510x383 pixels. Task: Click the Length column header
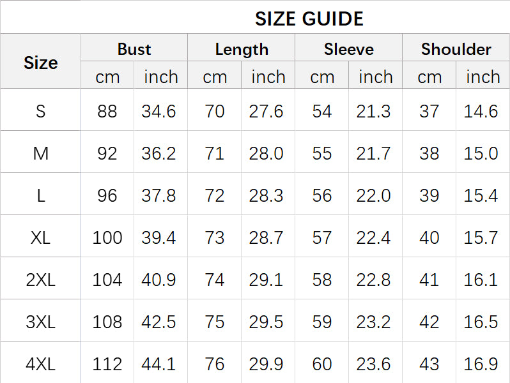pyautogui.click(x=242, y=49)
